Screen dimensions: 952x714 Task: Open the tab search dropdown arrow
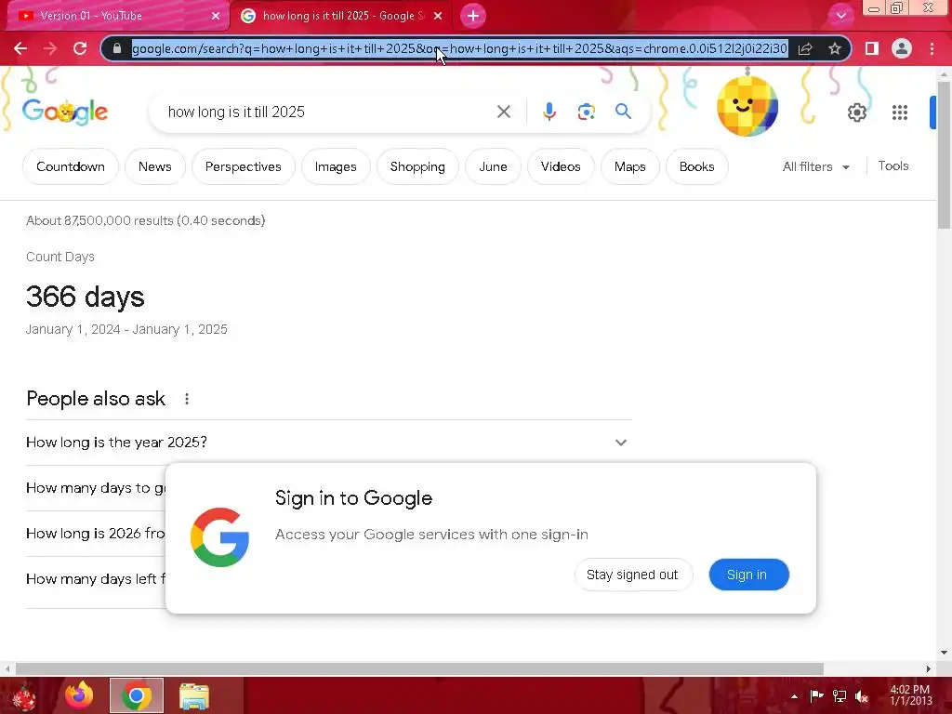(840, 16)
